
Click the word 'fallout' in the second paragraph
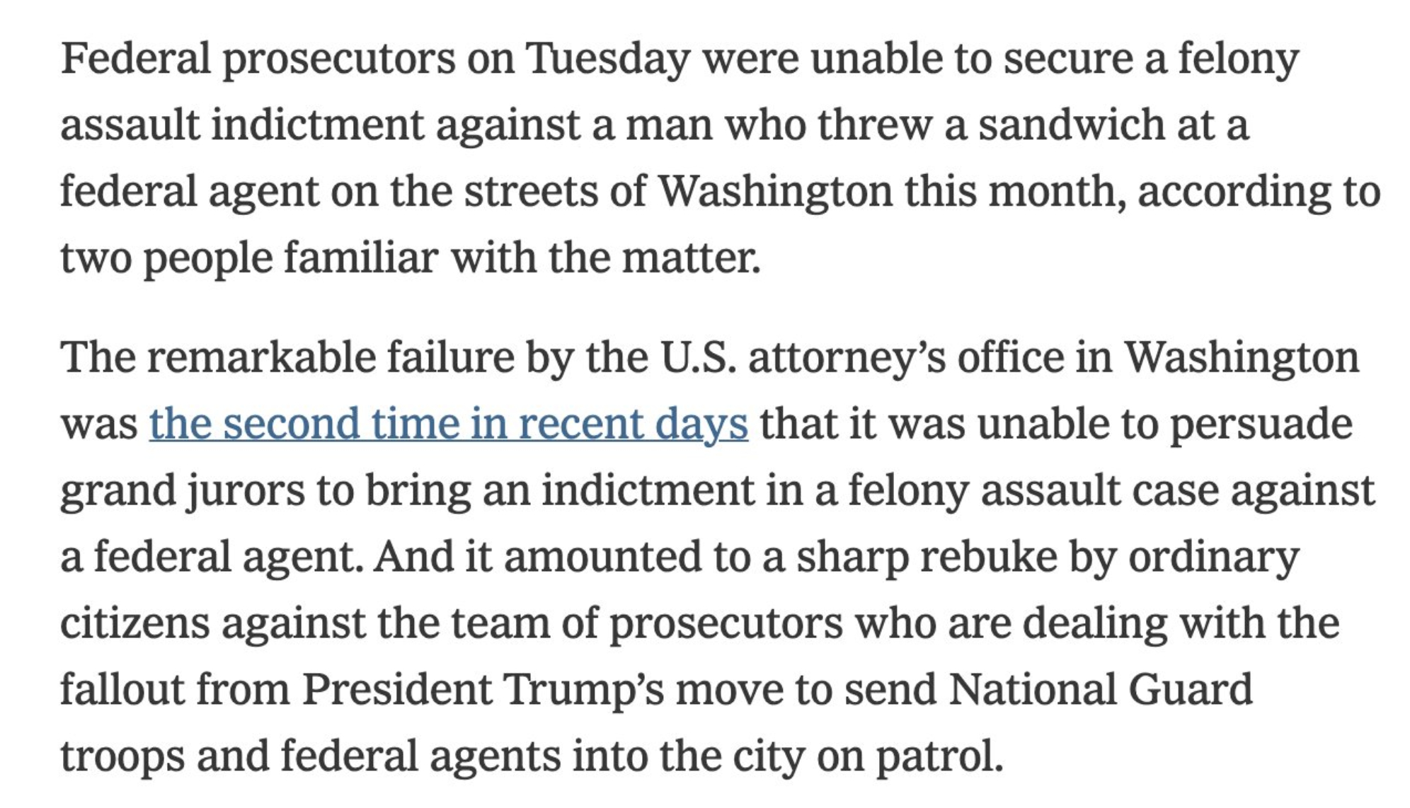(x=122, y=690)
